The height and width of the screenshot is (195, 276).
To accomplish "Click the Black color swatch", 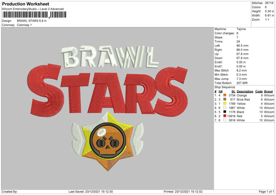I will pyautogui.click(x=224, y=112).
